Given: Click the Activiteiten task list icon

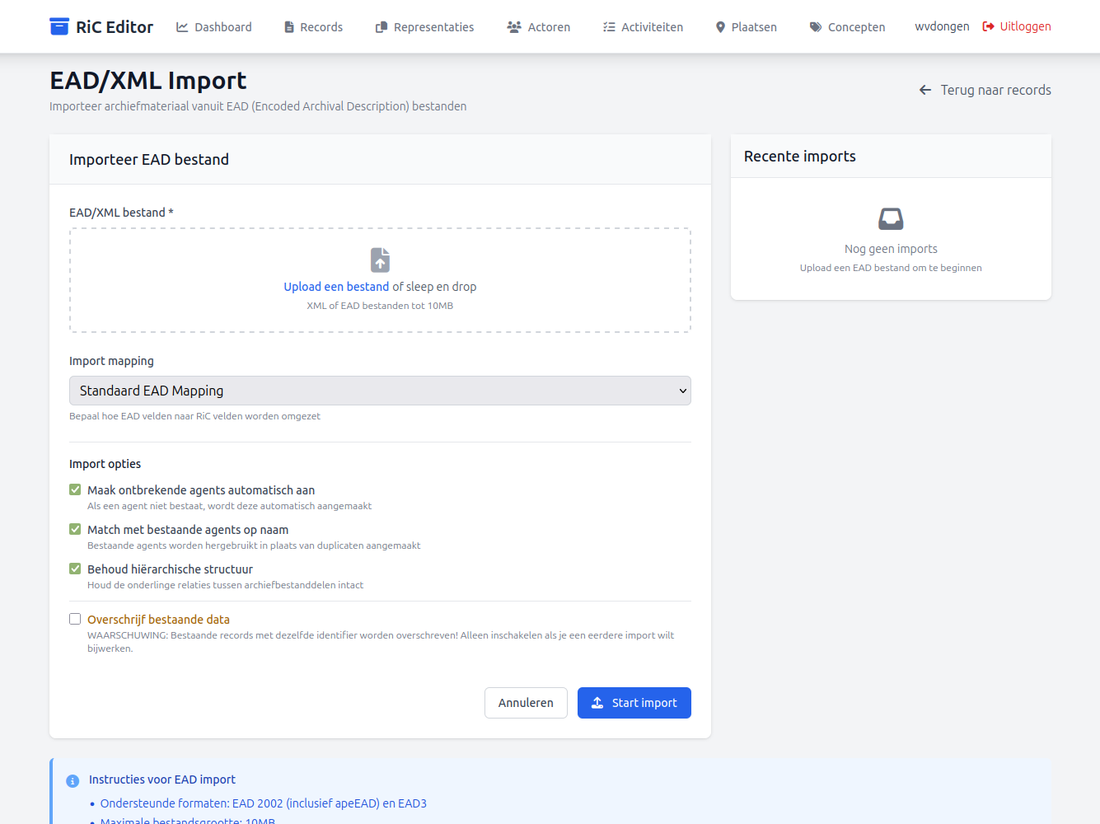Looking at the screenshot, I should [609, 27].
